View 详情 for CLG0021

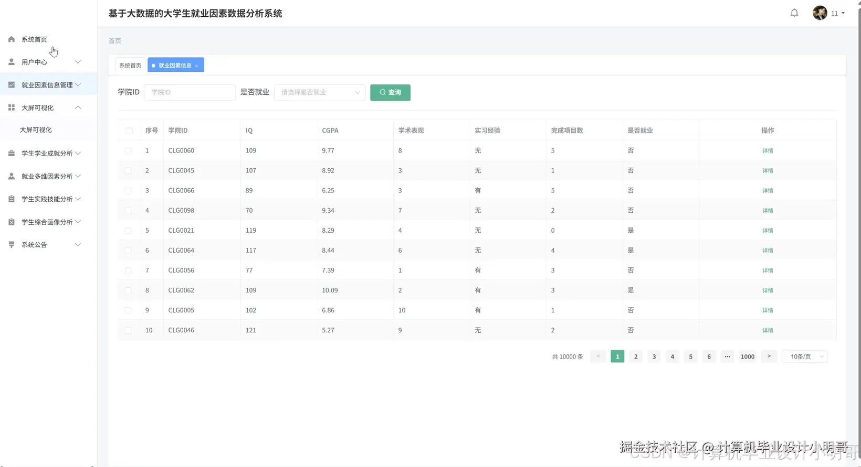[768, 231]
